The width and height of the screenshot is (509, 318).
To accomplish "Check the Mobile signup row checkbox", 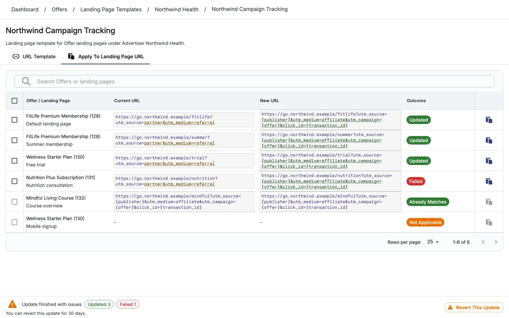I will (14, 222).
